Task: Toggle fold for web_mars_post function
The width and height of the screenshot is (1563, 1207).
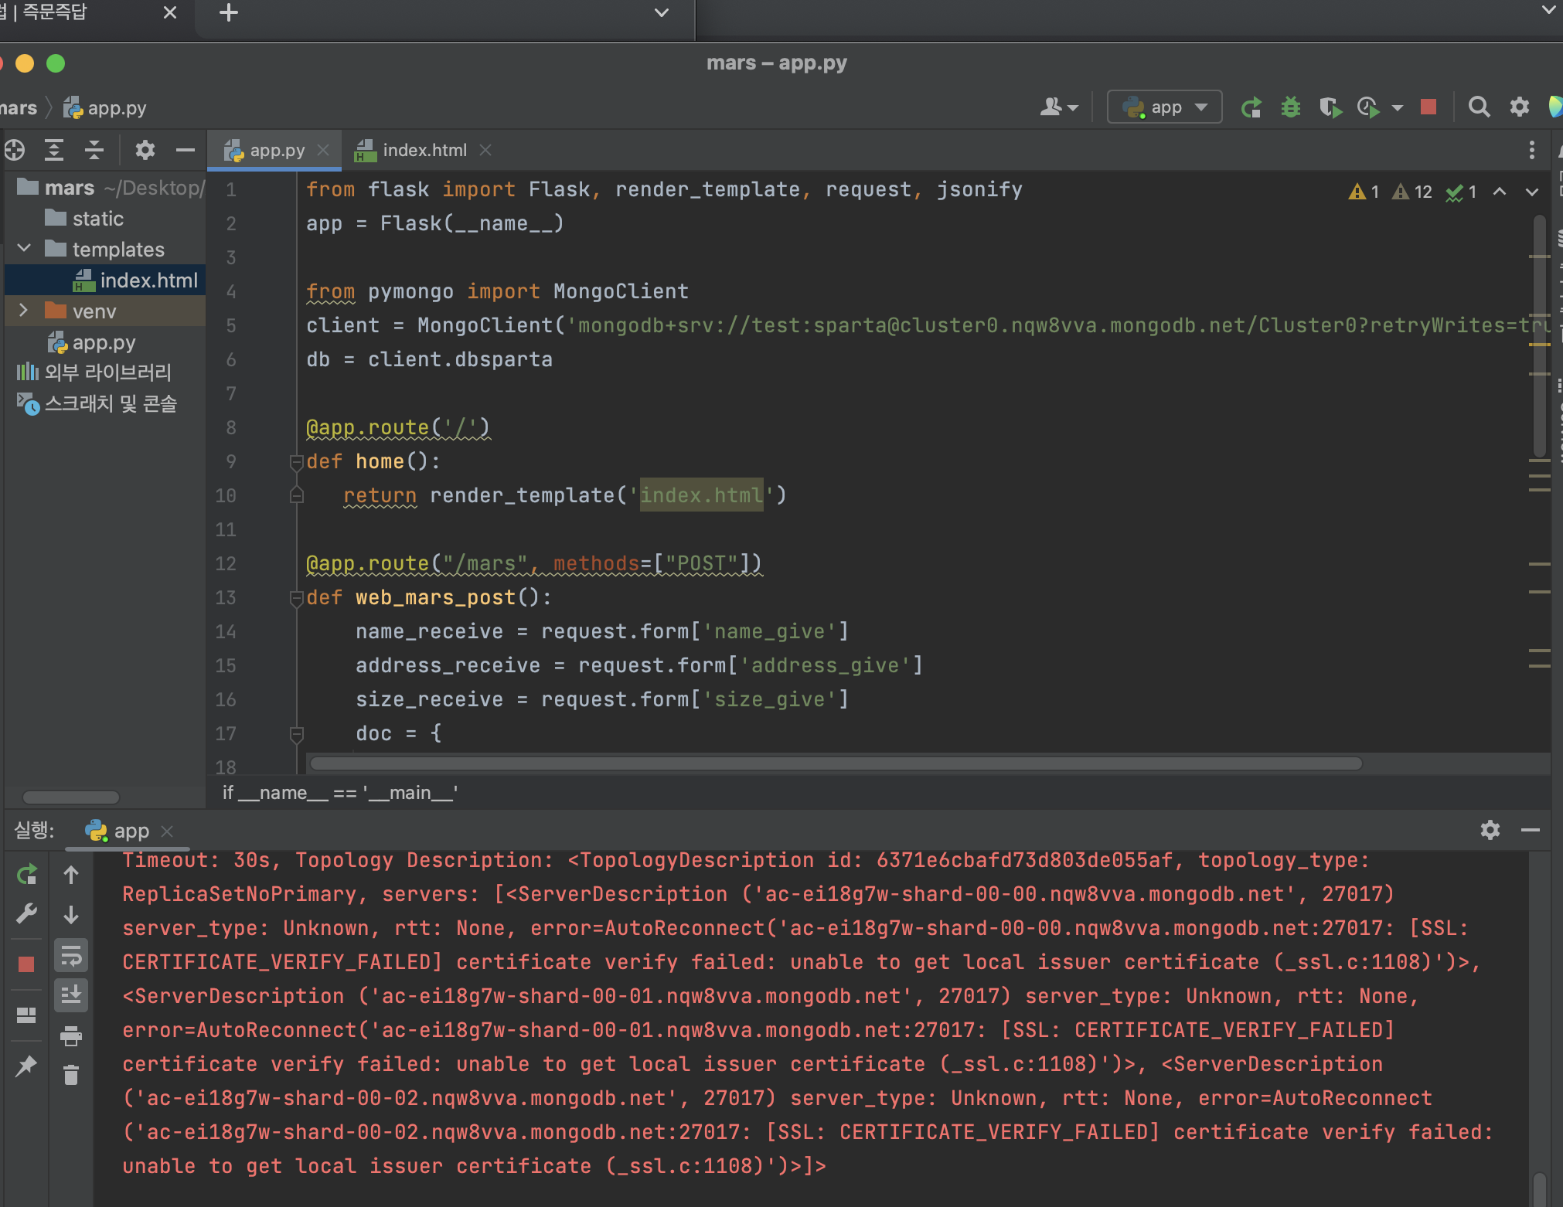Action: tap(296, 598)
